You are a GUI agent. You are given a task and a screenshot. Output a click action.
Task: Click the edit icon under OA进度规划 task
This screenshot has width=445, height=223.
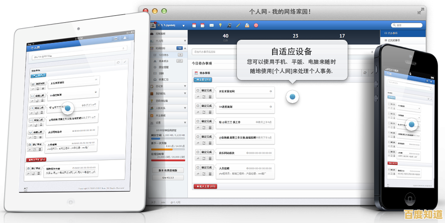(x=204, y=112)
